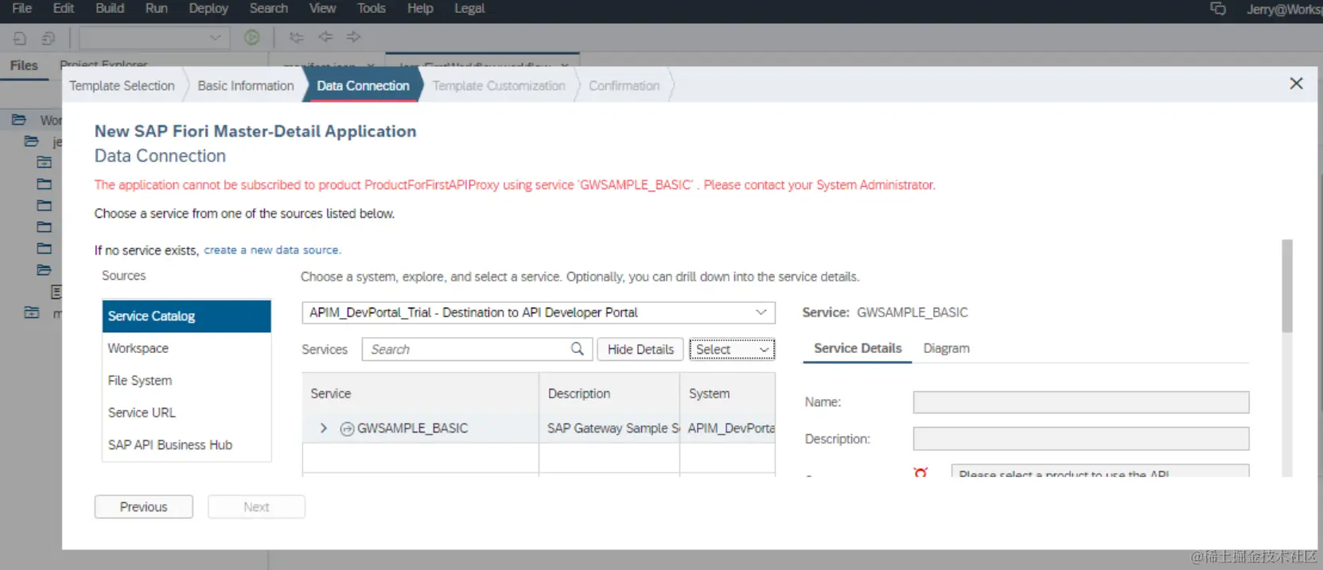Viewport: 1323px width, 570px height.
Task: Open the APIM_DevPortal_Trial system dropdown
Action: (x=539, y=312)
